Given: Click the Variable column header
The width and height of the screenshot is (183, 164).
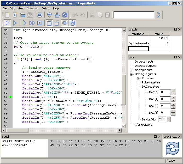Looking at the screenshot, I should (x=138, y=34).
